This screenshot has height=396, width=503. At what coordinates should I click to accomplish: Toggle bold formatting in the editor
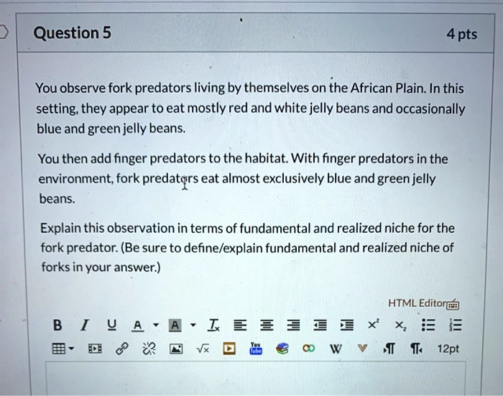57,325
